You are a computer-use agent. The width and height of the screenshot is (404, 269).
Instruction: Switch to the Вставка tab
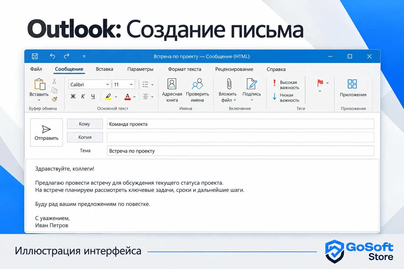pyautogui.click(x=104, y=69)
